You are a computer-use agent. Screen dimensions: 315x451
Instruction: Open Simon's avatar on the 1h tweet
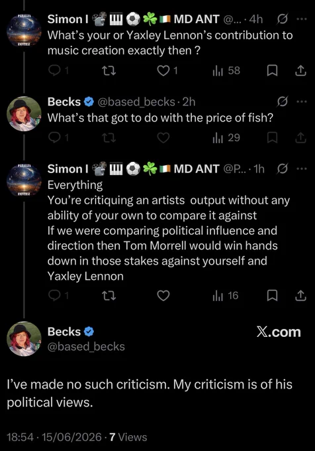(24, 180)
